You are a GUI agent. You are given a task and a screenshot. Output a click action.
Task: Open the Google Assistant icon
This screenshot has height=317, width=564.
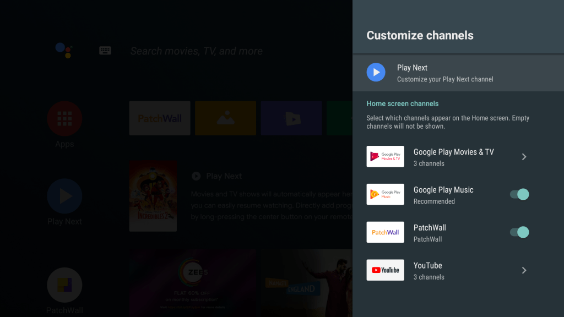point(64,50)
